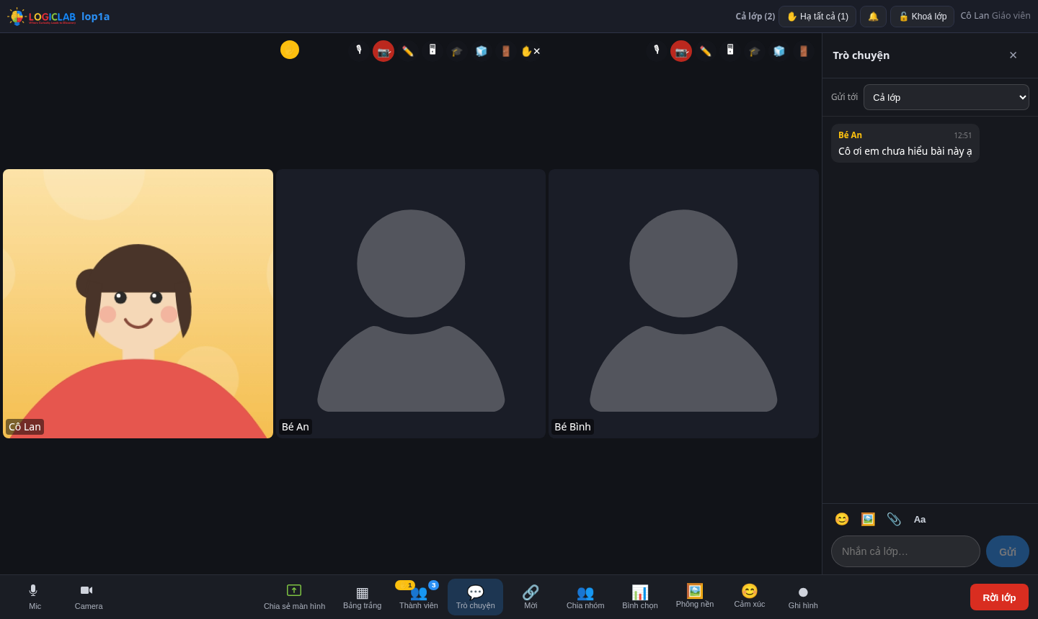The image size is (1038, 619).
Task: Toggle Bé An's microphone icon
Action: tap(359, 51)
